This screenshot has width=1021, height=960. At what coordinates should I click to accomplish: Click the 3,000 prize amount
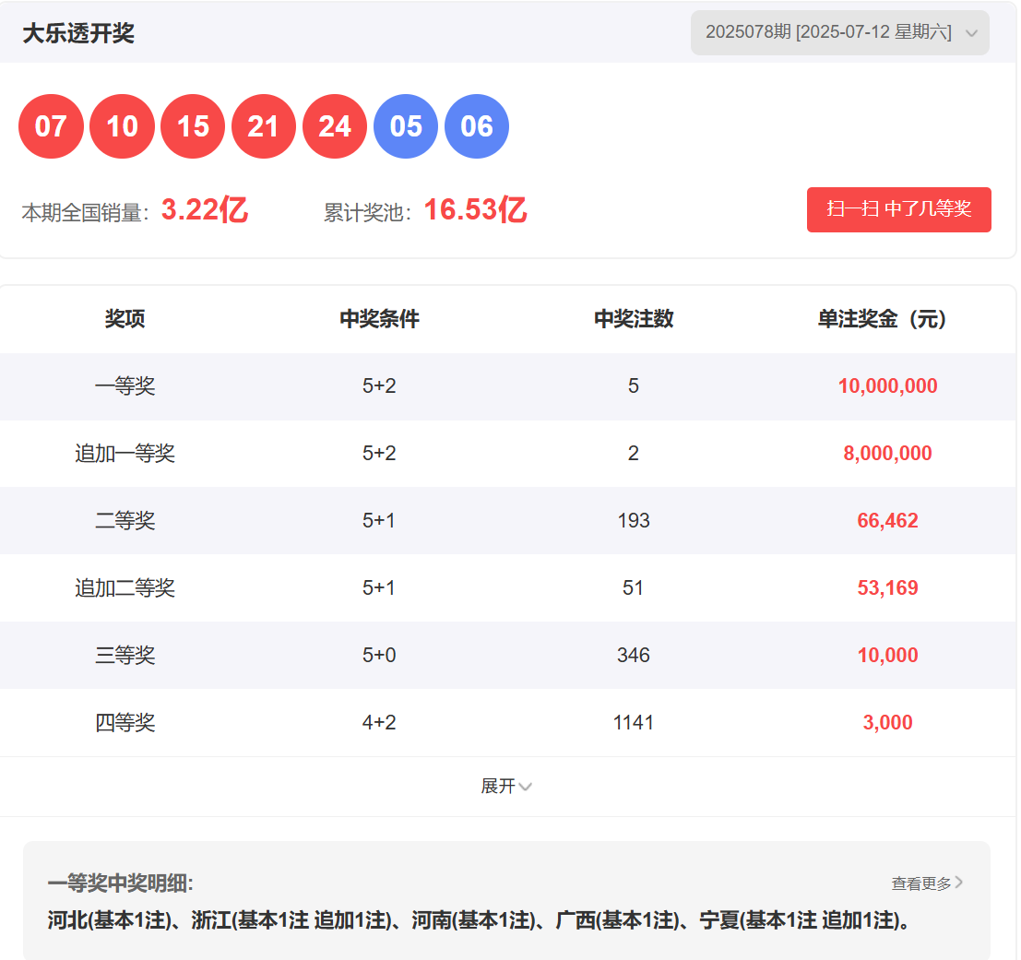tap(887, 722)
